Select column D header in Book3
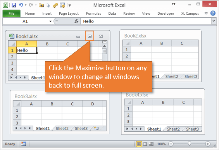219x150 pixels. 93,104
